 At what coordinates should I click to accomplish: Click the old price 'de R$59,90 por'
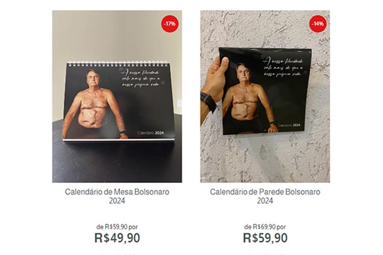click(x=117, y=227)
